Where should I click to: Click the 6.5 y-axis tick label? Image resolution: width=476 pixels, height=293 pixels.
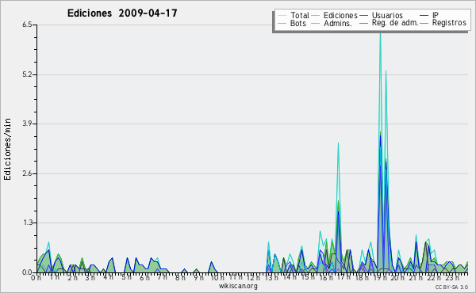(27, 25)
